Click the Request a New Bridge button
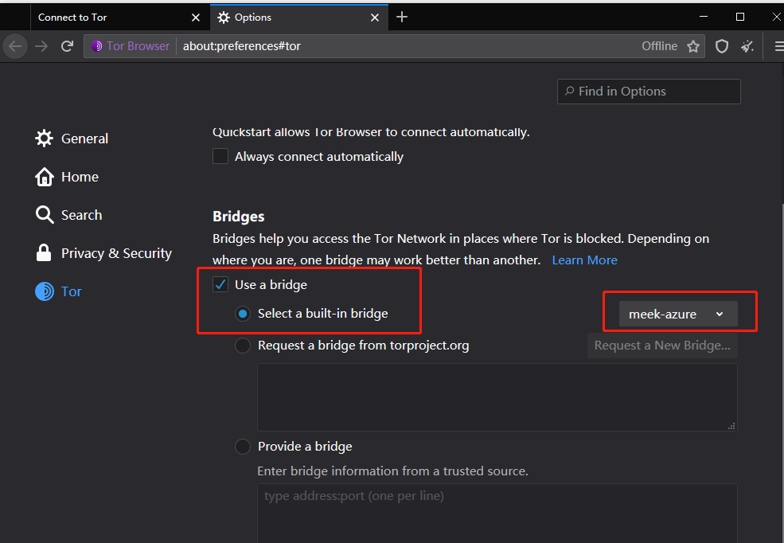The width and height of the screenshot is (784, 543). (x=662, y=346)
